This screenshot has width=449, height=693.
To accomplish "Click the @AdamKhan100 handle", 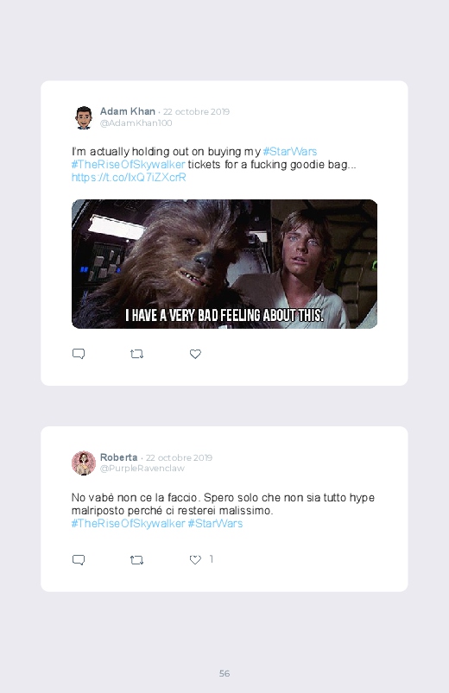I will pos(136,123).
